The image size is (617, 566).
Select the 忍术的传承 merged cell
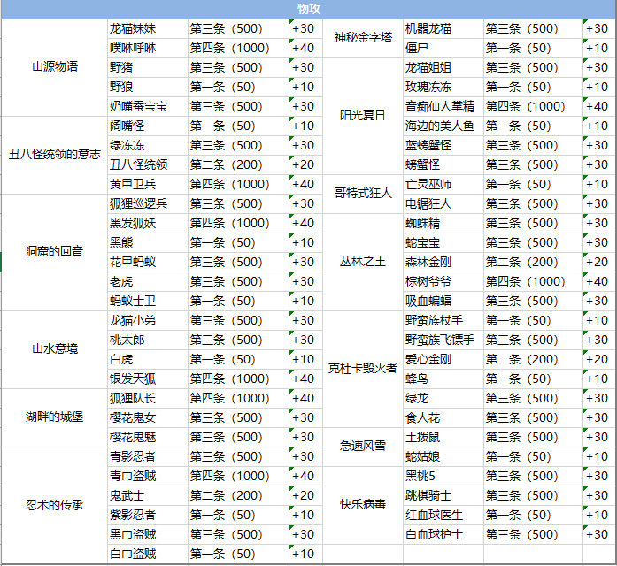coord(54,505)
